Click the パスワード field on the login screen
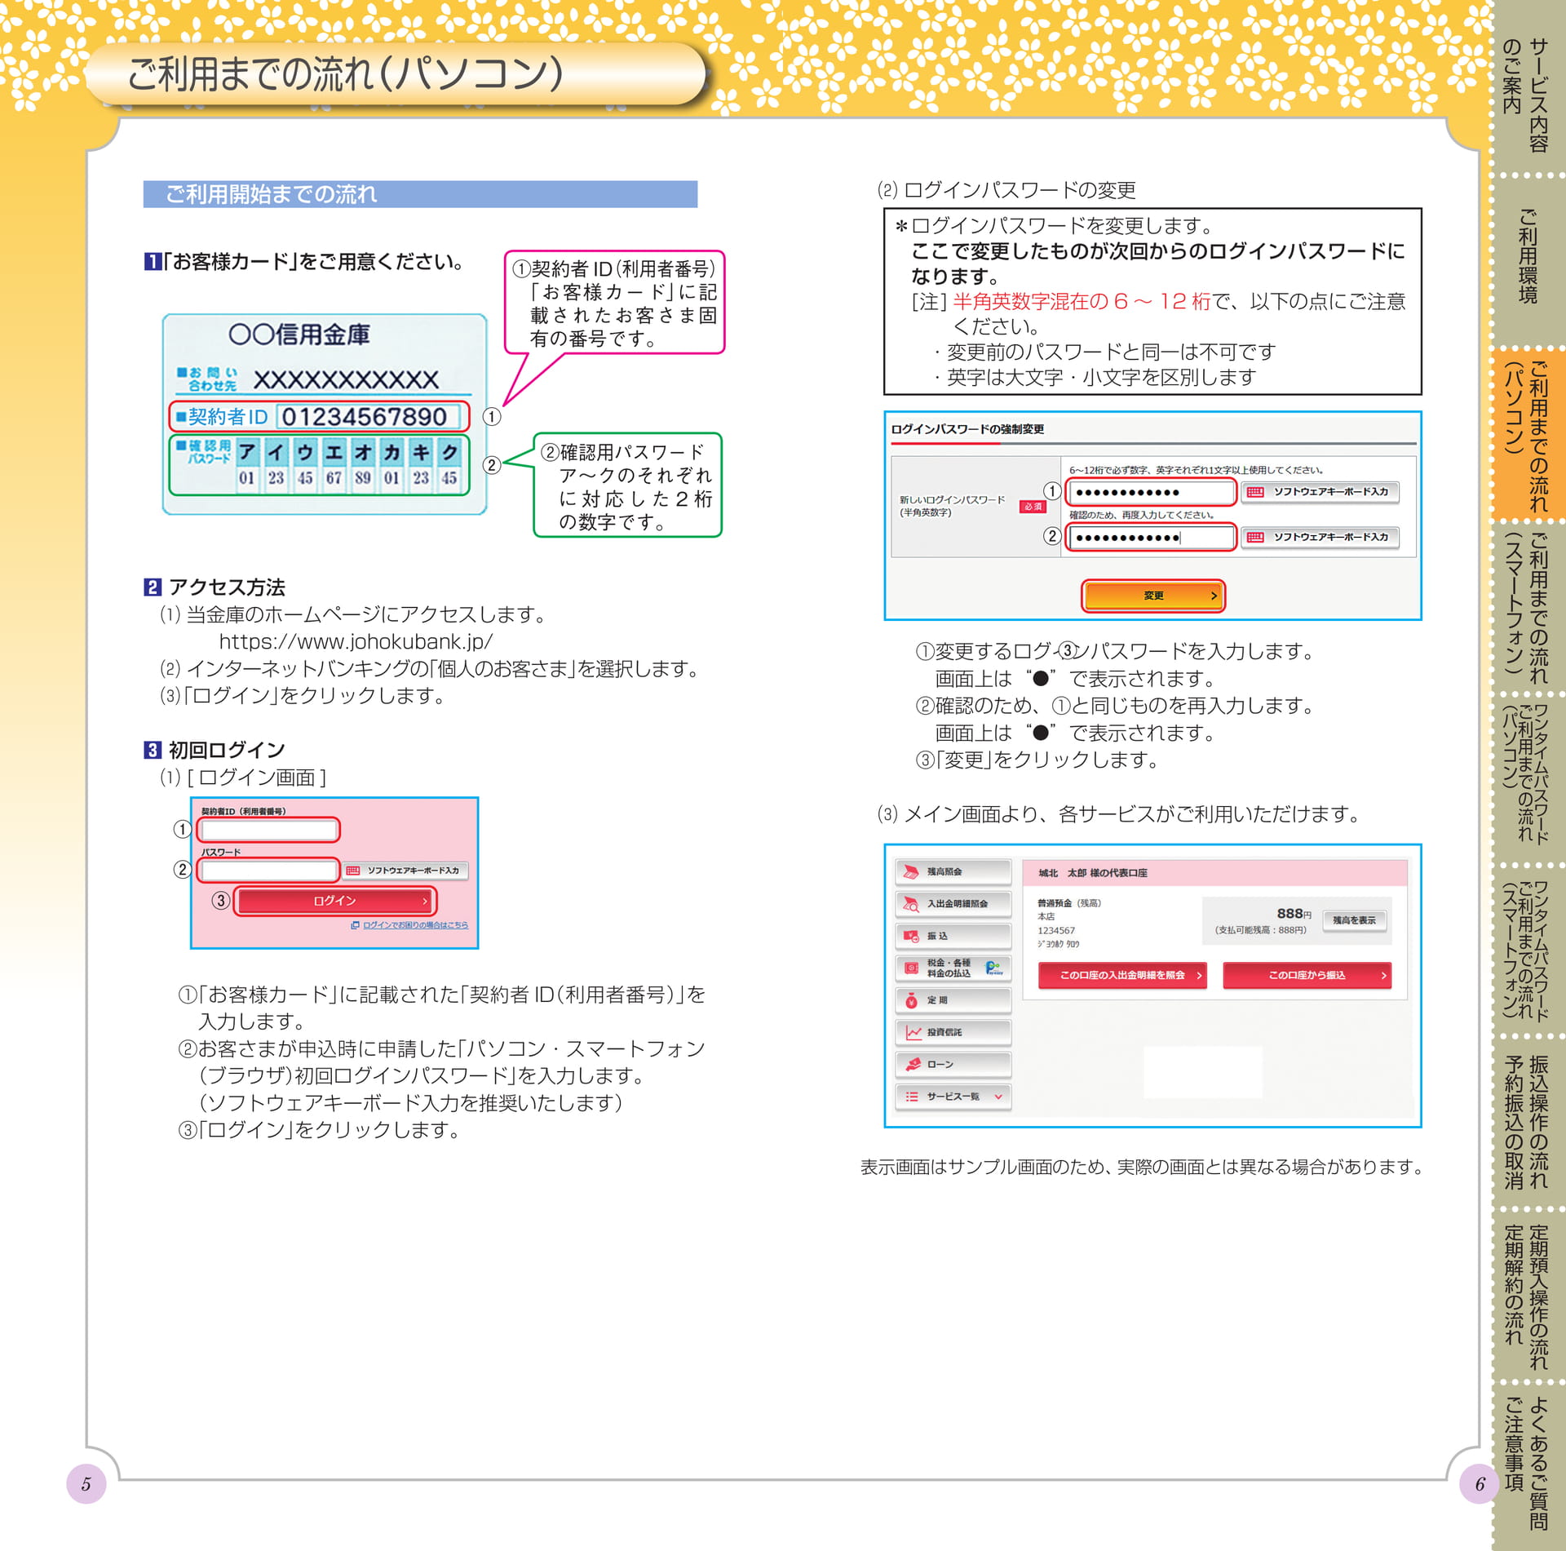 coord(269,871)
